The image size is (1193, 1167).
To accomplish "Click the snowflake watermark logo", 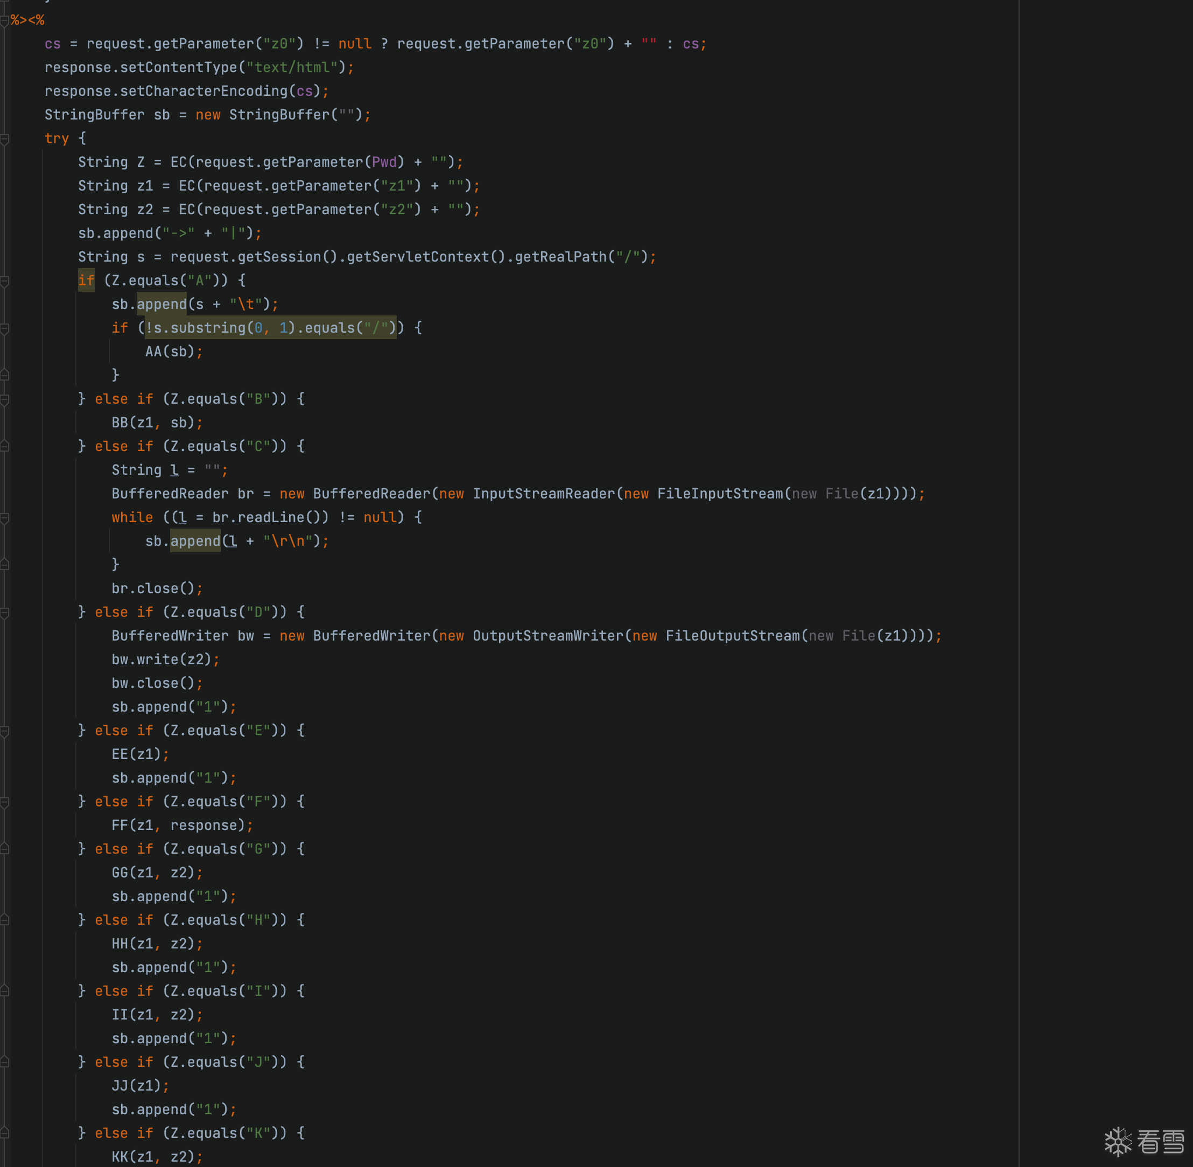I will pos(1118,1141).
